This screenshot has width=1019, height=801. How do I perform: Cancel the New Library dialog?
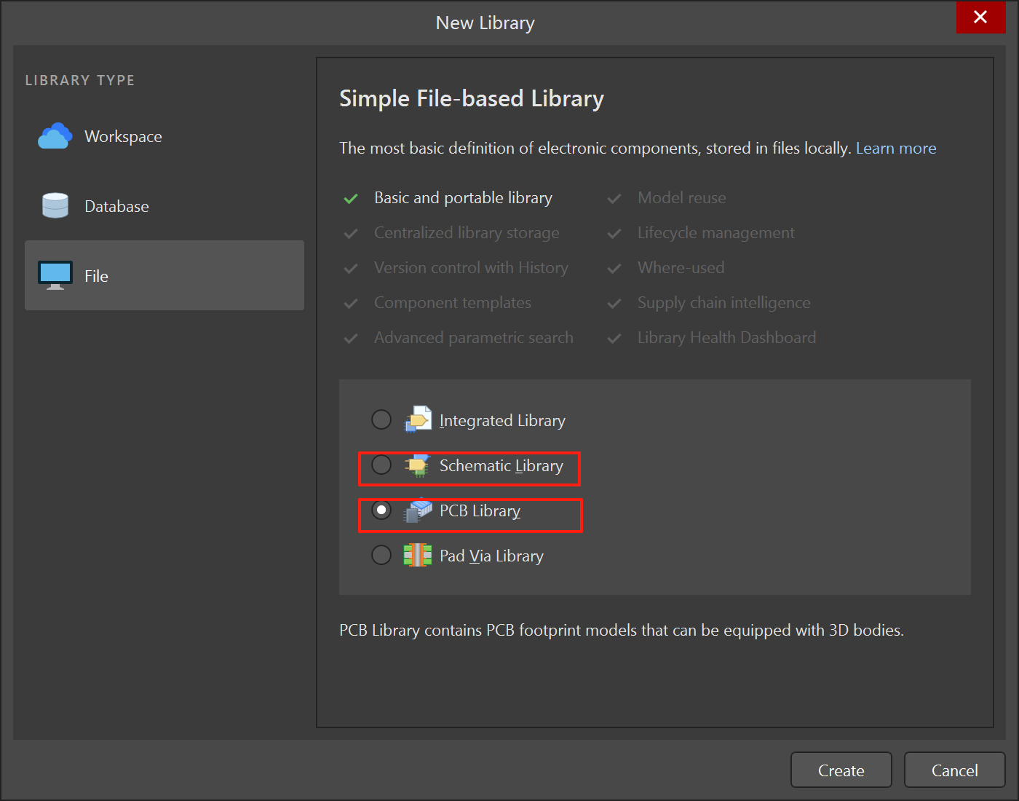coord(955,770)
